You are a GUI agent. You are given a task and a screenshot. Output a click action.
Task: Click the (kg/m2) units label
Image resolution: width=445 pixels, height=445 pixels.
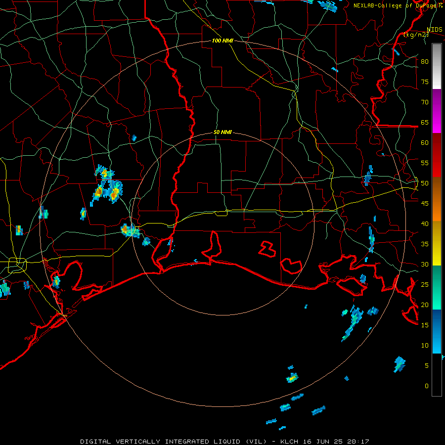click(416, 35)
